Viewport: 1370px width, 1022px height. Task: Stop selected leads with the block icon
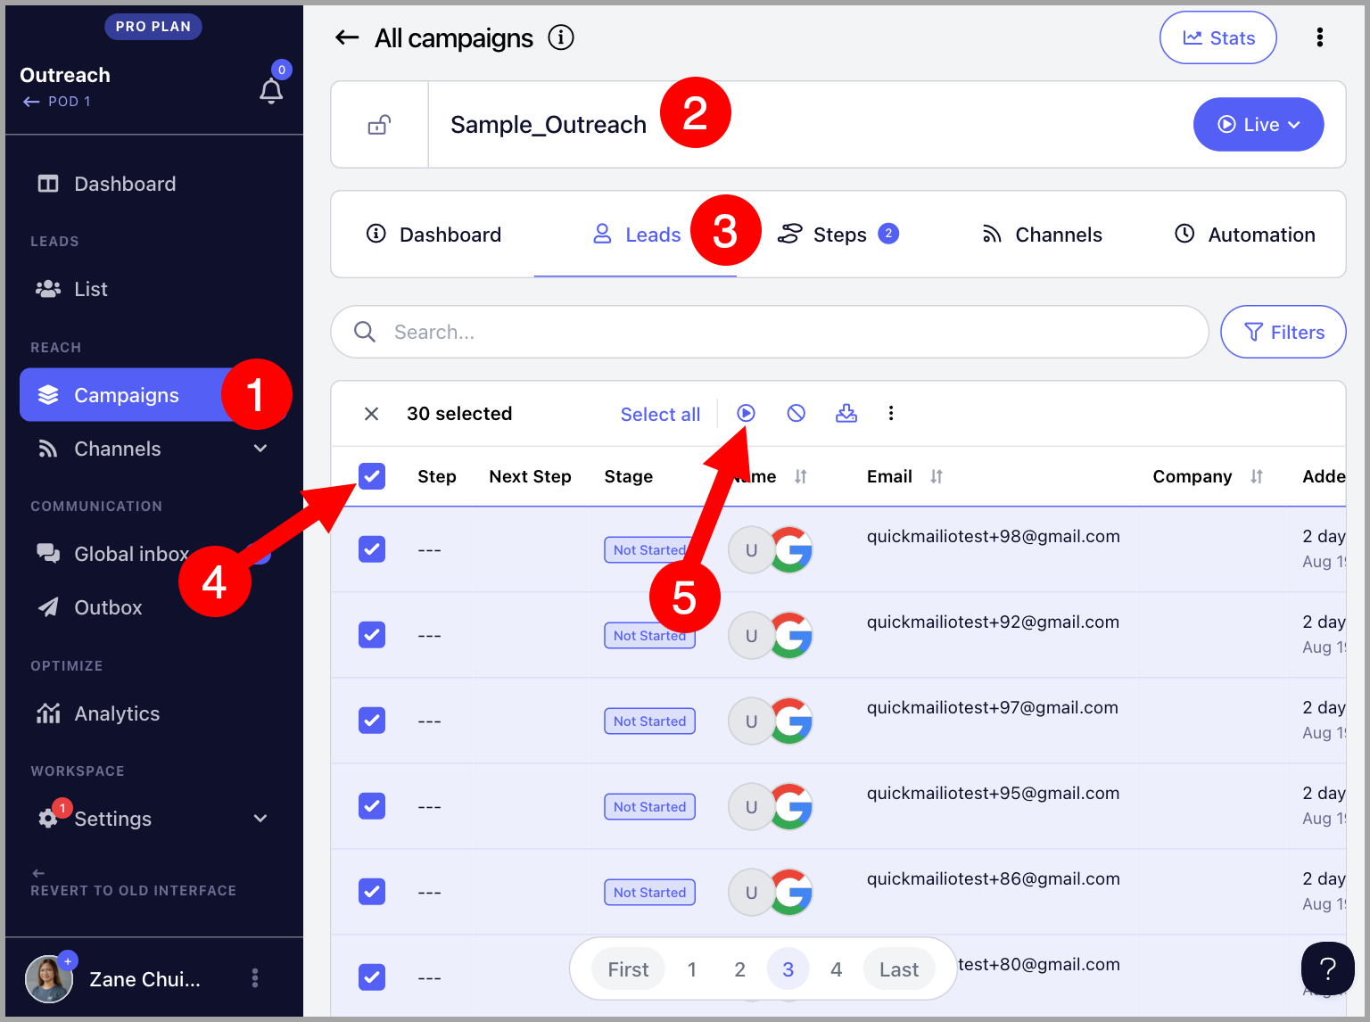(x=796, y=413)
